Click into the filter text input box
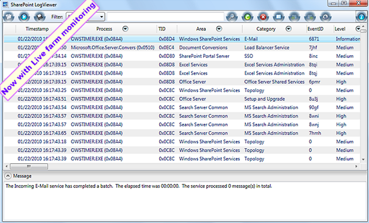This screenshot has width=369, height=223. [165, 17]
